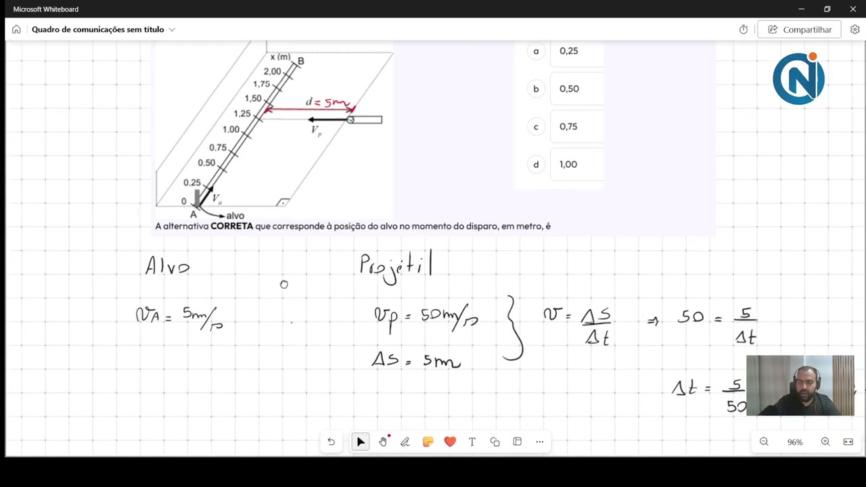Viewport: 866px width, 487px height.
Task: Open the timer icon in header
Action: click(x=744, y=30)
